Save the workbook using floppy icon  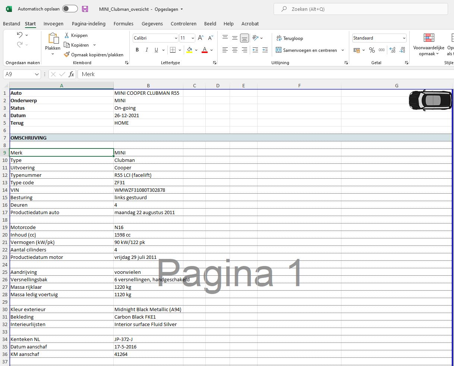[85, 9]
